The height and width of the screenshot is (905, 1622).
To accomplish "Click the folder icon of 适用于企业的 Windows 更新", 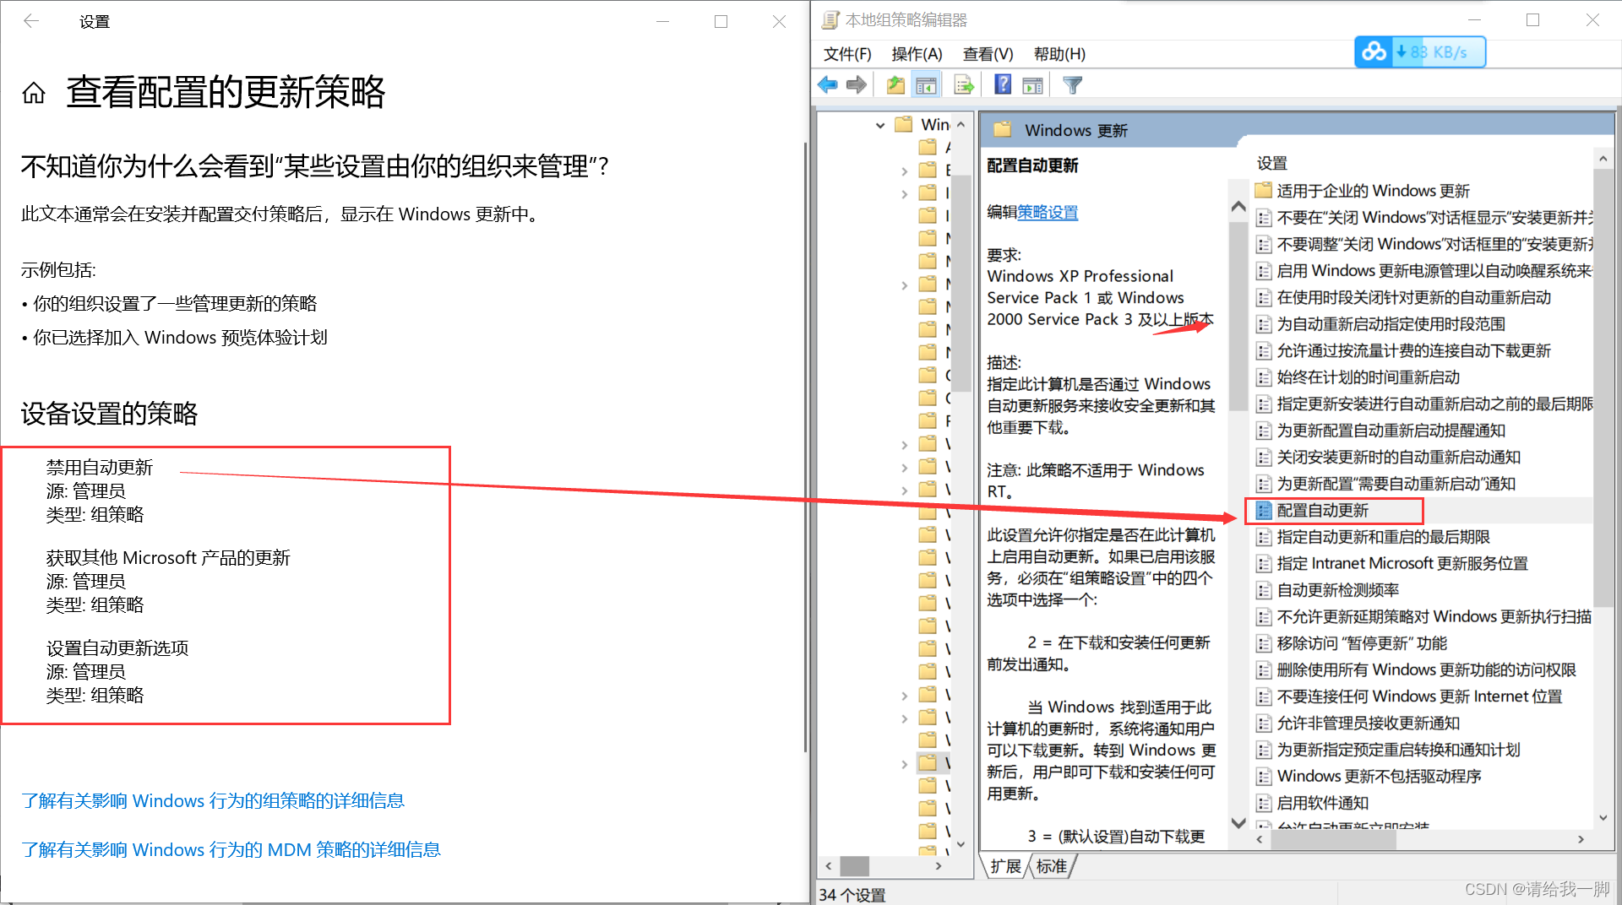I will [1264, 190].
